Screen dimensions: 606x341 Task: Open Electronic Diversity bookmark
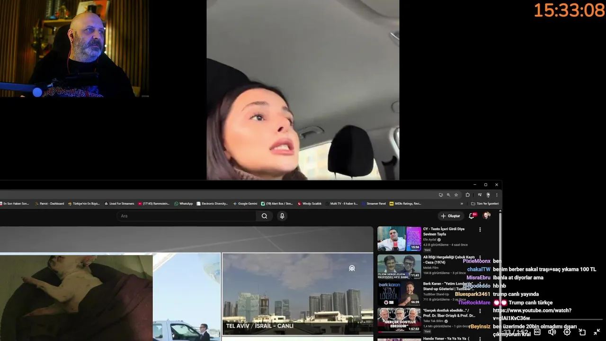pyautogui.click(x=212, y=204)
